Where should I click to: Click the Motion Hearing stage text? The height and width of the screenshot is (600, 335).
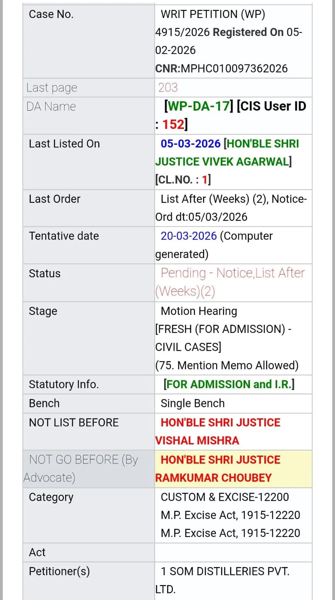(199, 311)
